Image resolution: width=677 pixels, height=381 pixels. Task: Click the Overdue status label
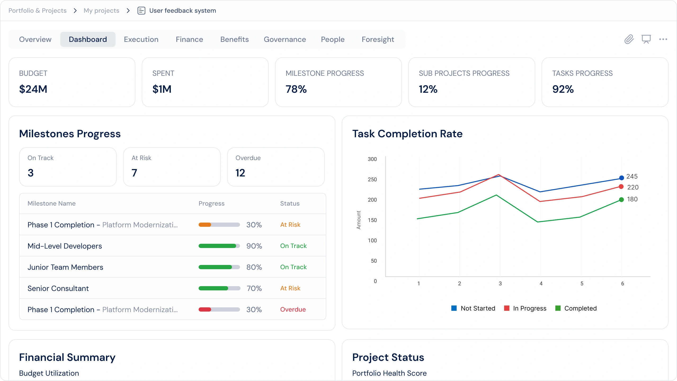pos(293,309)
